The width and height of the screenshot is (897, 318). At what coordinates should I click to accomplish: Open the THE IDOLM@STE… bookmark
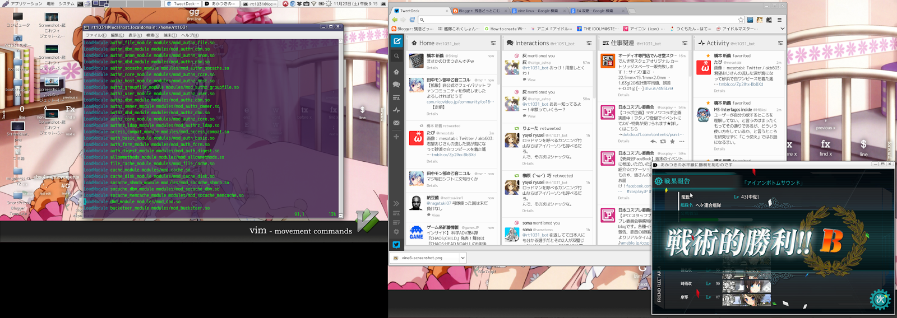point(597,29)
